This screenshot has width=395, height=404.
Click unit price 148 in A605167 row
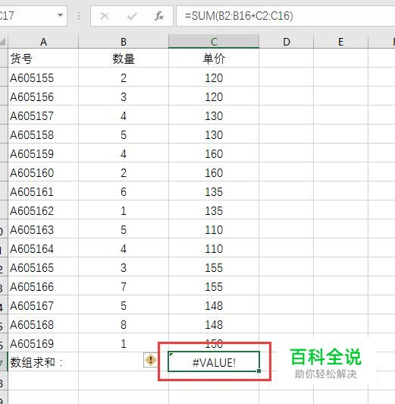click(214, 305)
